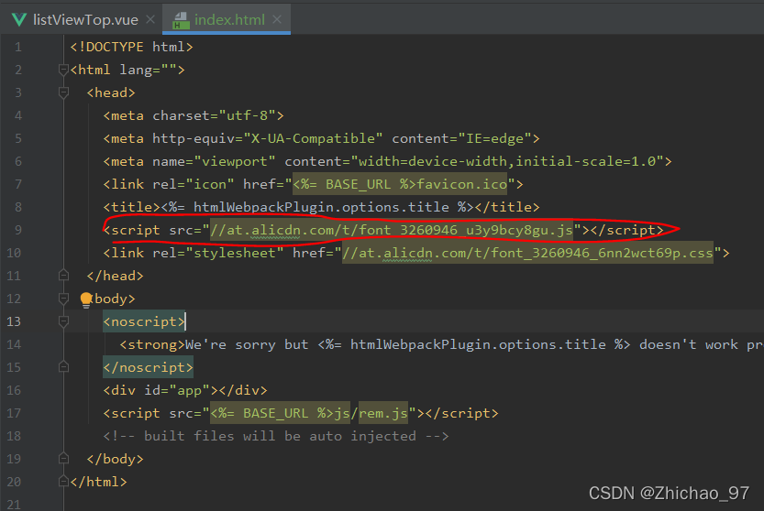Click the rem.js script src value
Image resolution: width=764 pixels, height=511 pixels.
[x=309, y=413]
